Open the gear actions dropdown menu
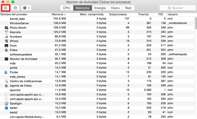197x119 pixels. (26, 8)
